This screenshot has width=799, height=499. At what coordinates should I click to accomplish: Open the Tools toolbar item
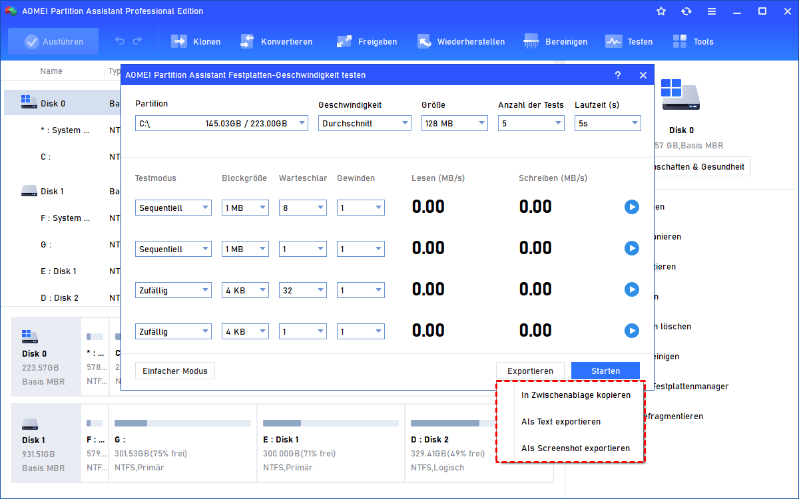692,41
